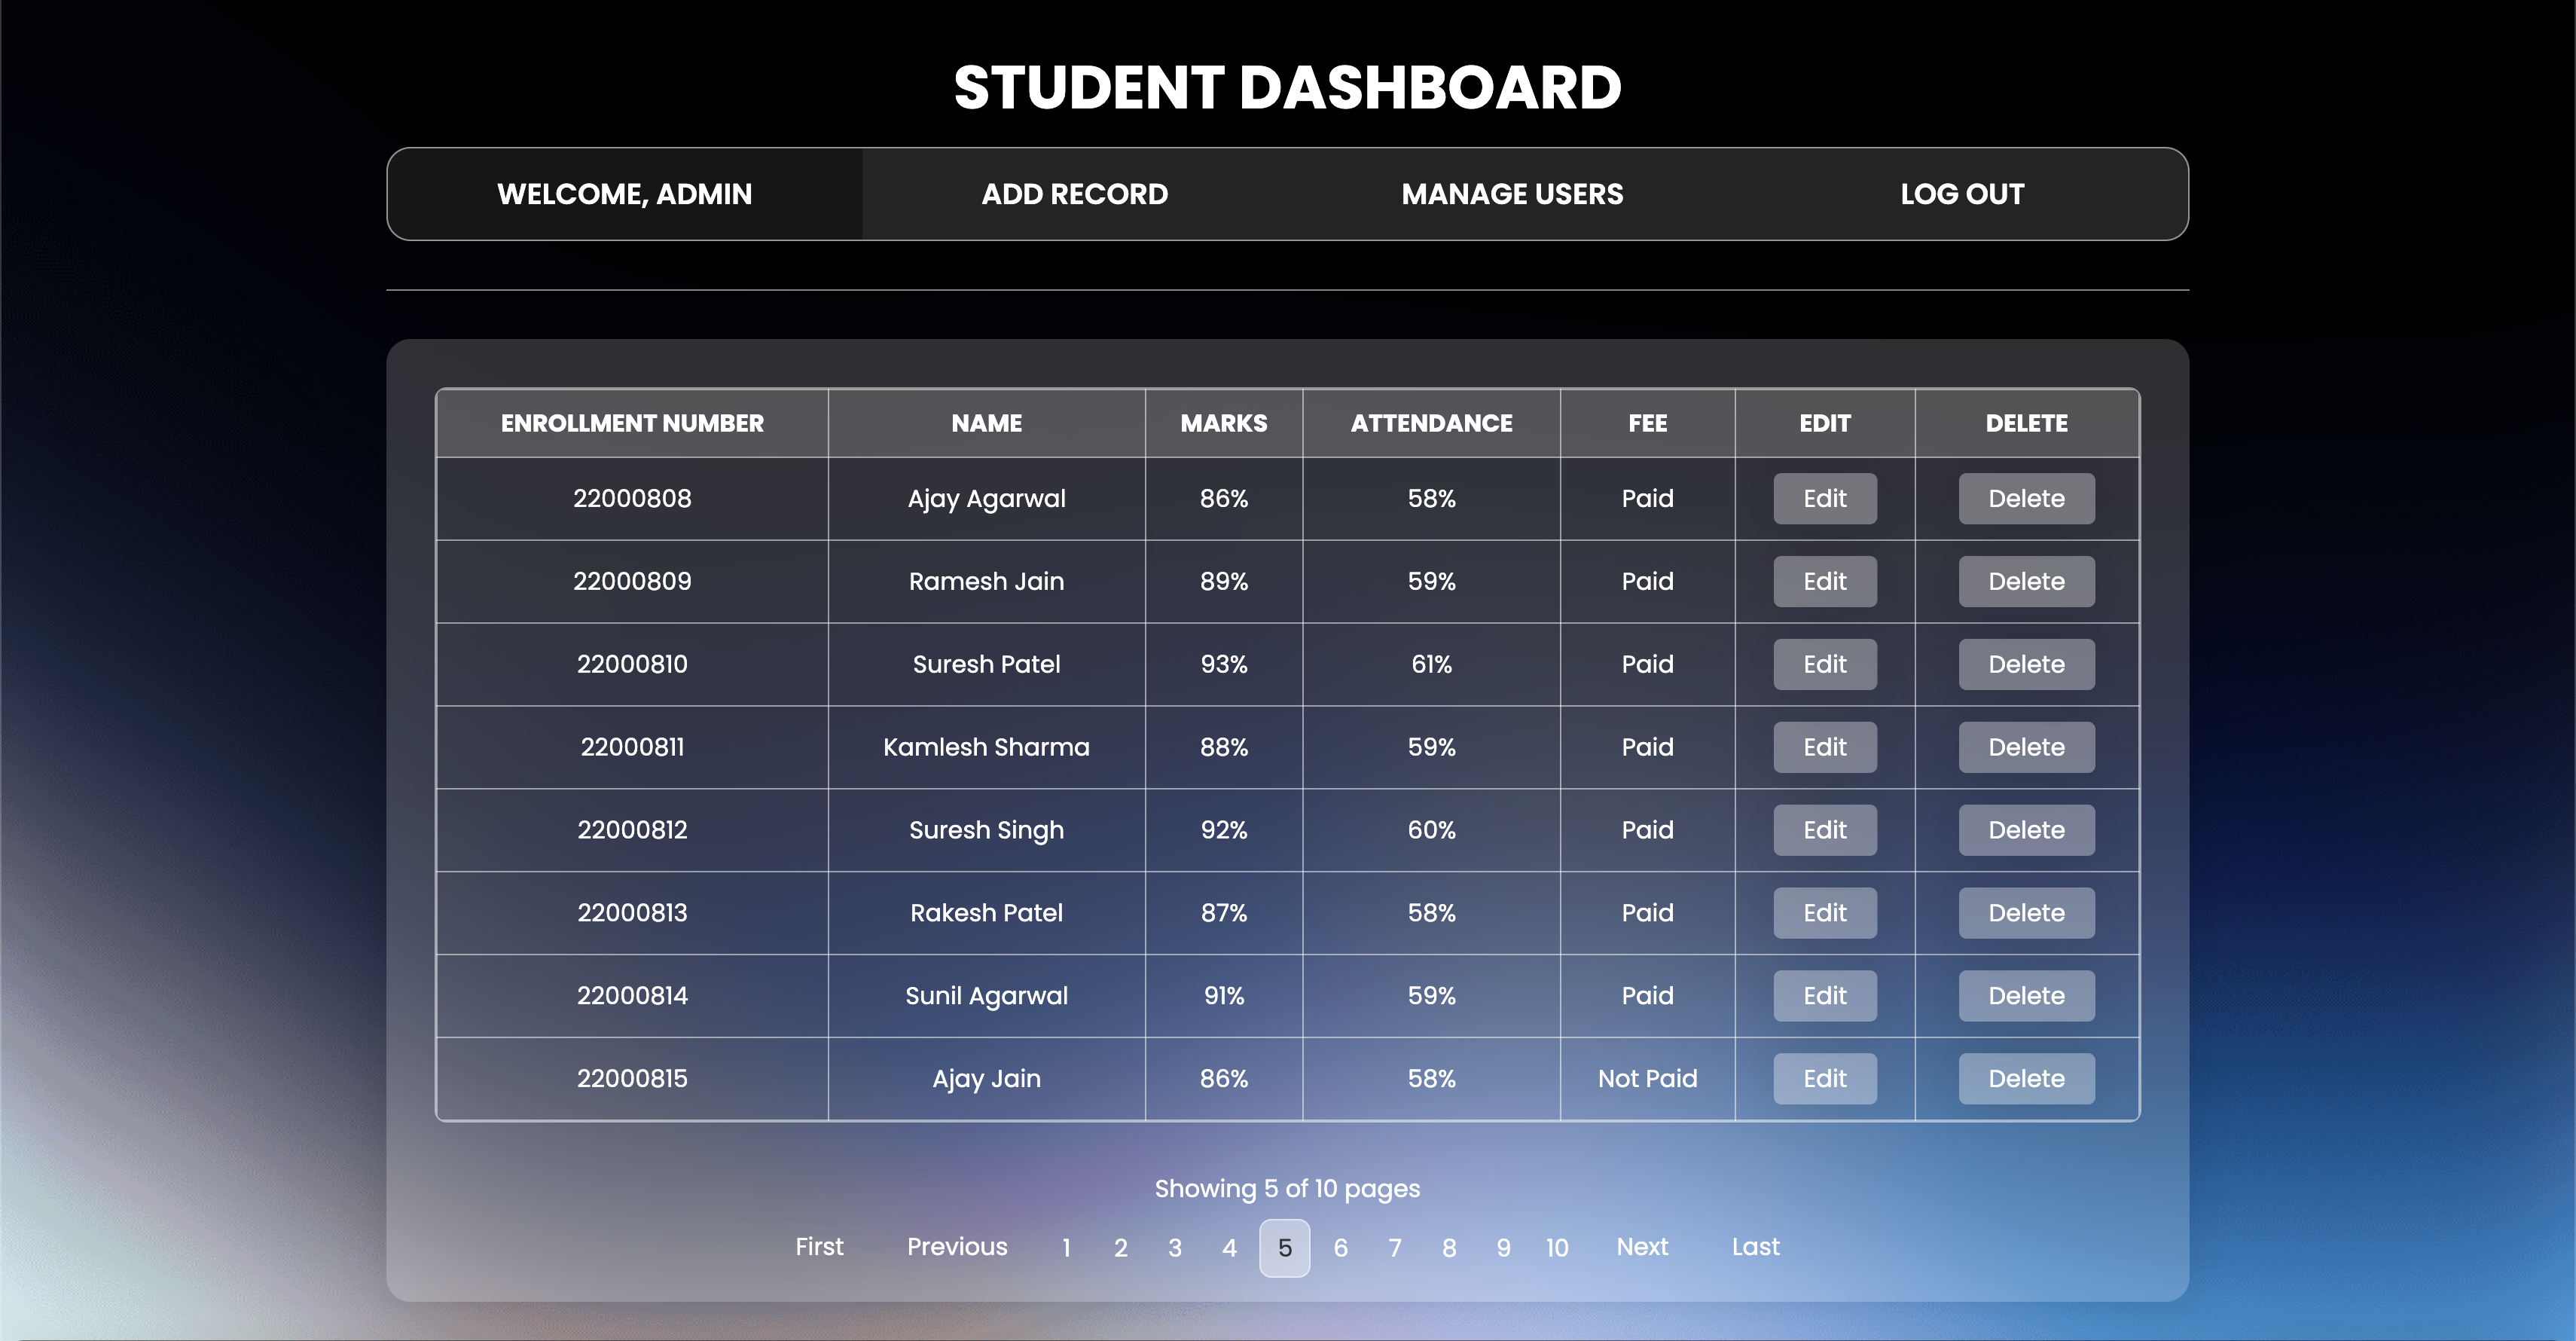Click the highlighted current page 5
This screenshot has height=1341, width=2576.
1284,1248
